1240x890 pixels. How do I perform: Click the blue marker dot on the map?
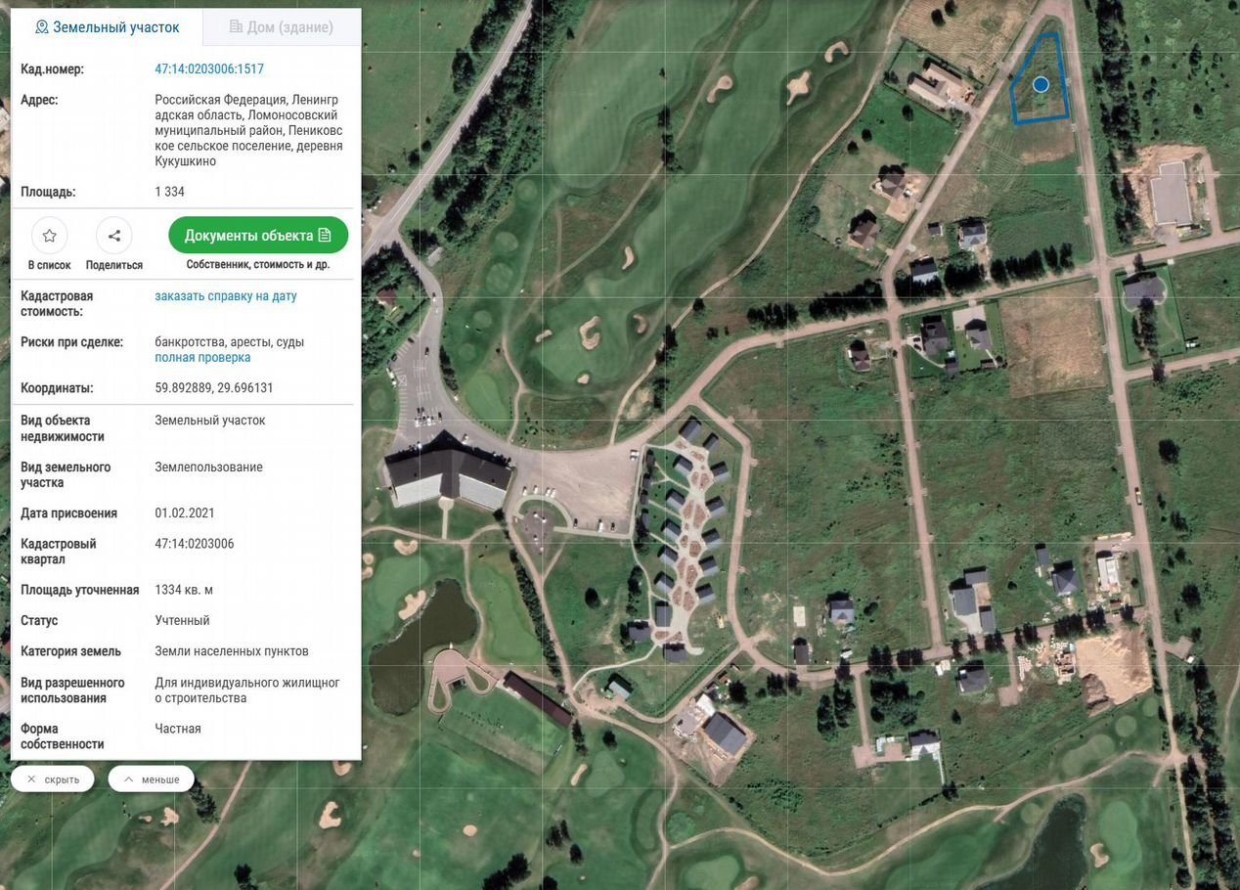pyautogui.click(x=1041, y=85)
